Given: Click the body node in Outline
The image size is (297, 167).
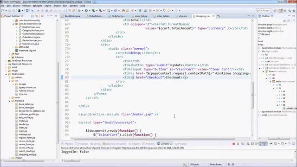Looking at the screenshot, I should (261, 45).
